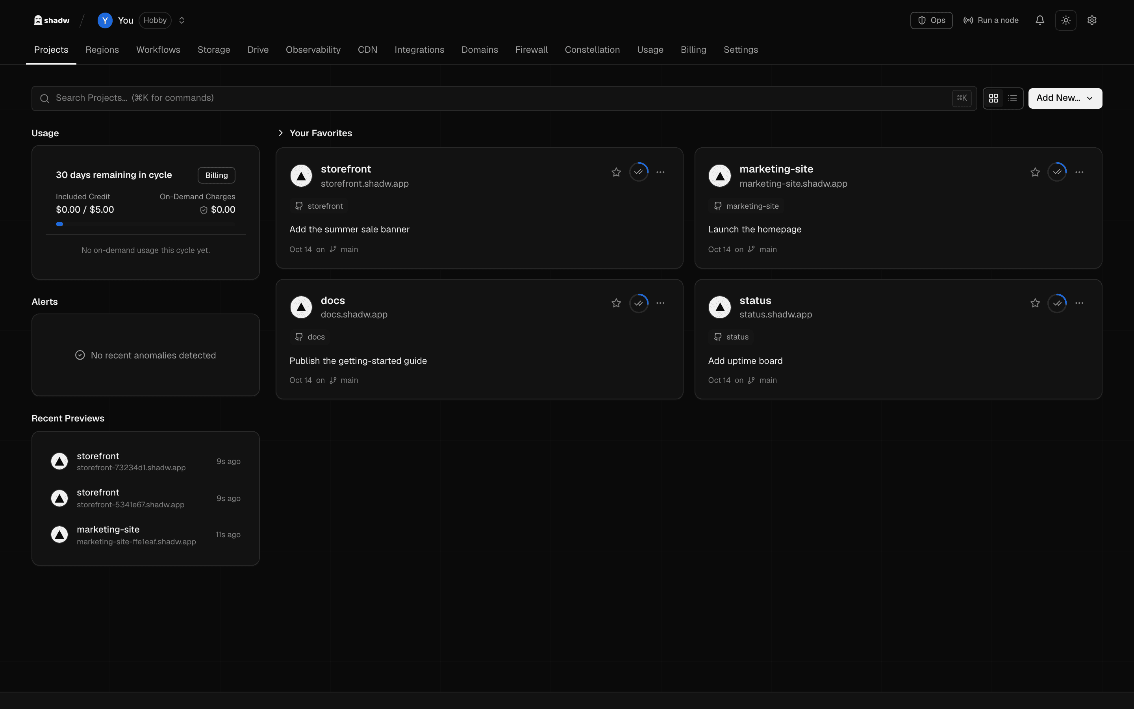Check storefront deployment status circle

[x=639, y=172]
